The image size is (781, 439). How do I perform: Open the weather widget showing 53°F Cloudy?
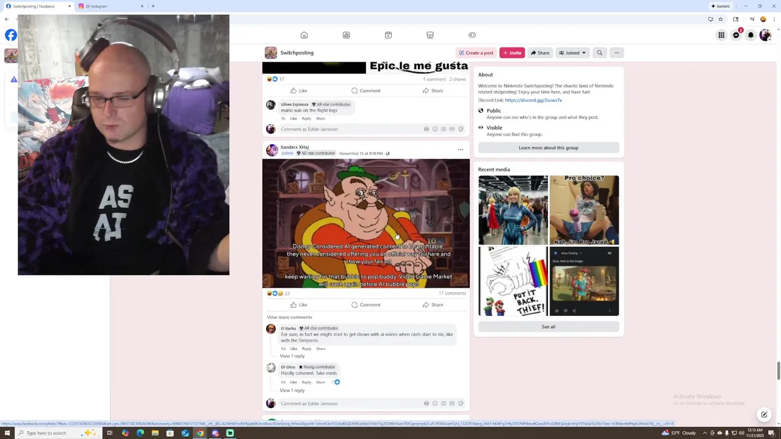pos(678,433)
